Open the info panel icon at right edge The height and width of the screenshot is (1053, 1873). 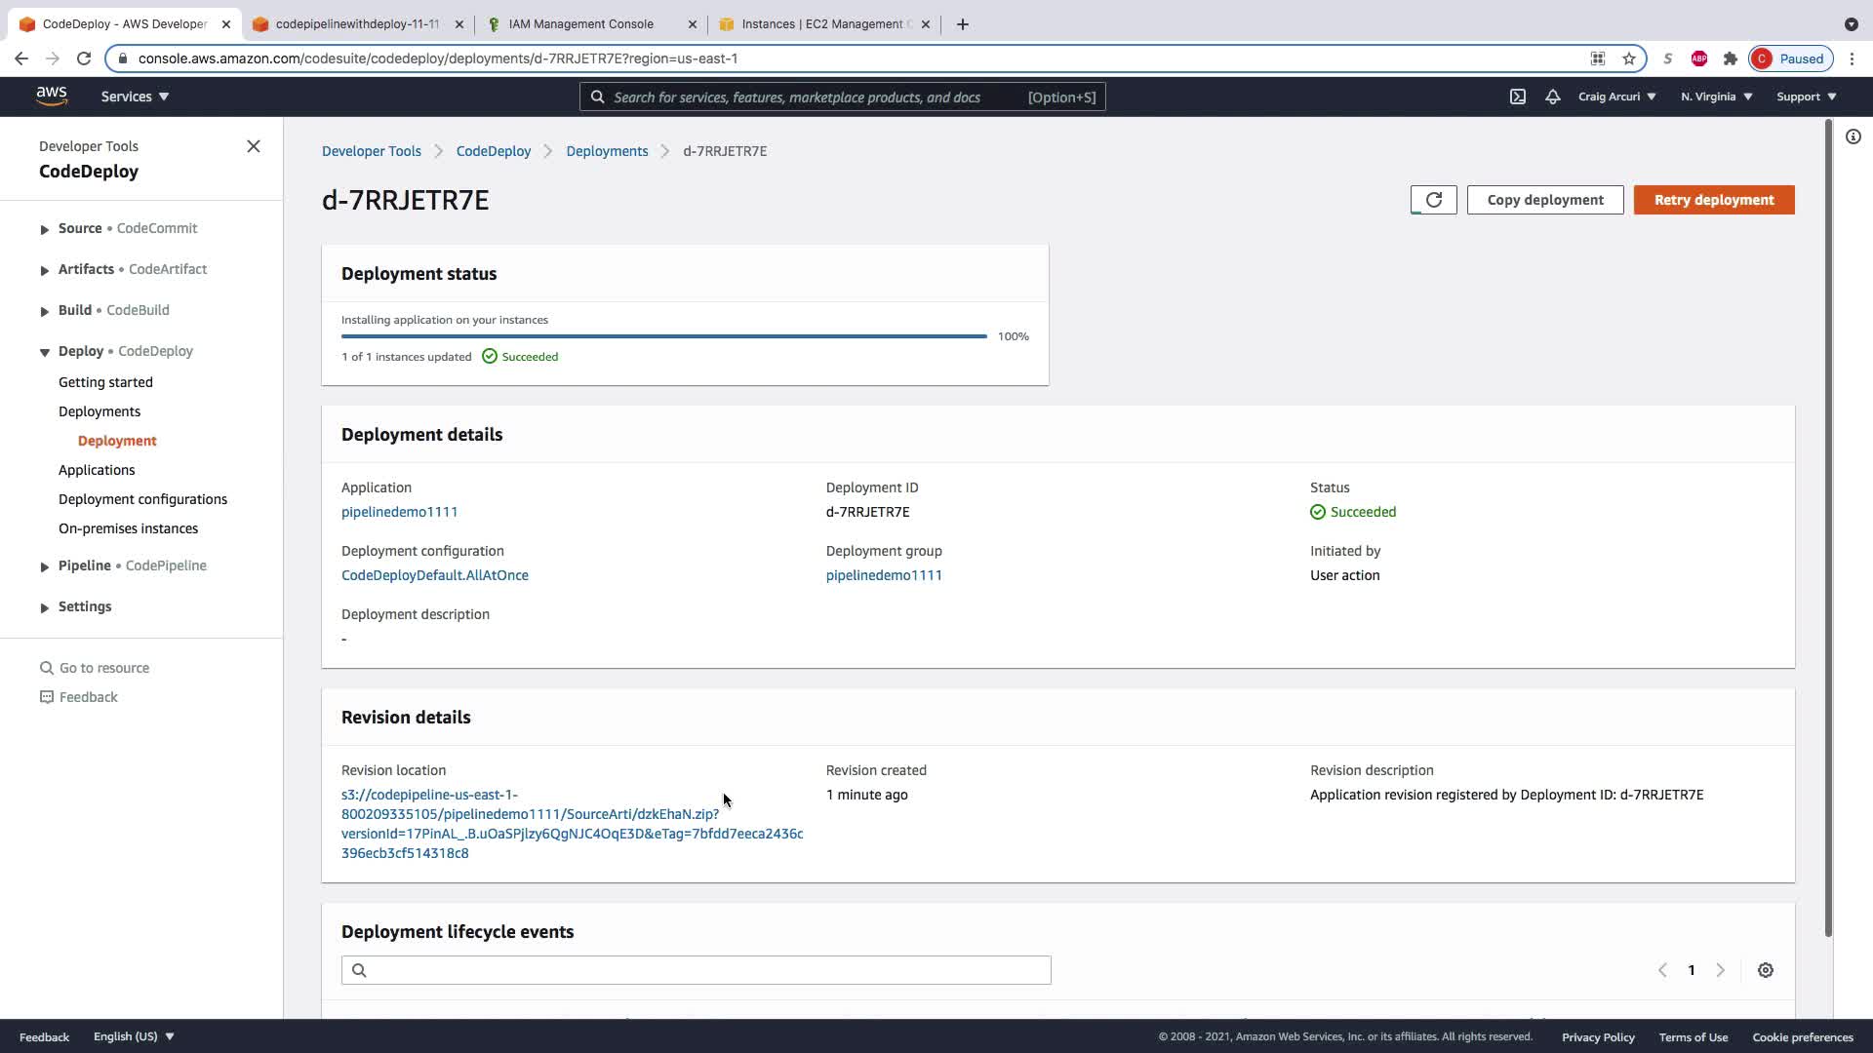[1853, 137]
